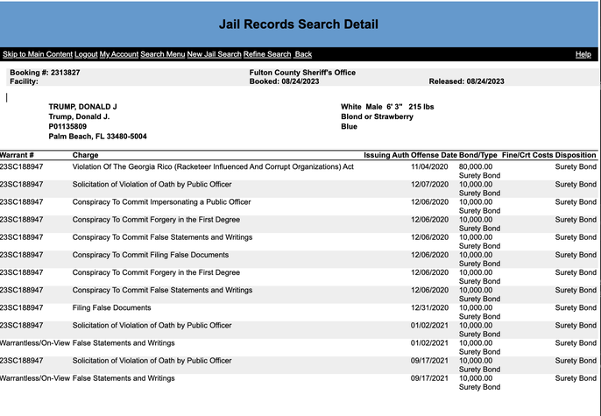Open the Help link
Image resolution: width=601 pixels, height=416 pixels.
point(583,54)
